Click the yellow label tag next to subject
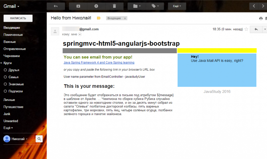The image size is (267, 159). click(x=99, y=18)
